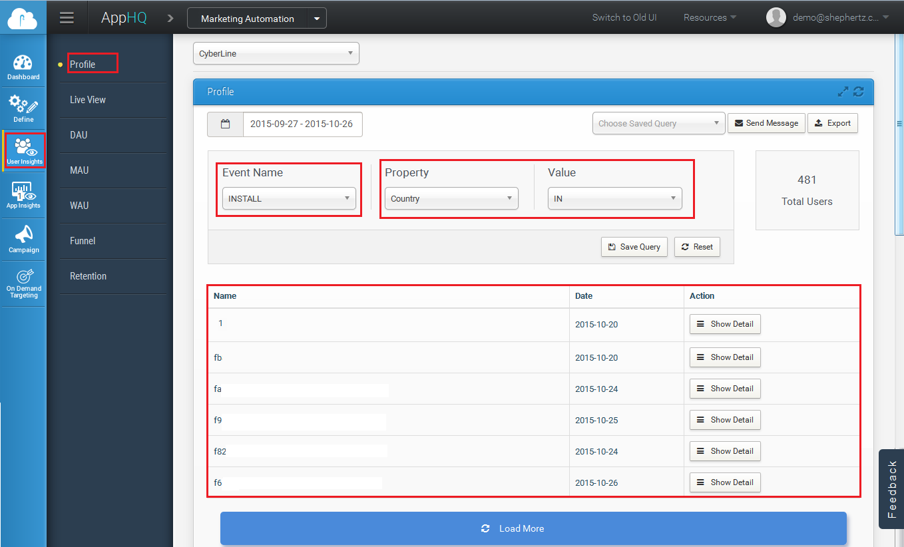Toggle the hamburger menu icon

pos(67,18)
